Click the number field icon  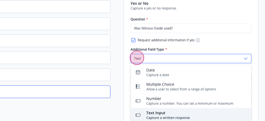(x=138, y=101)
